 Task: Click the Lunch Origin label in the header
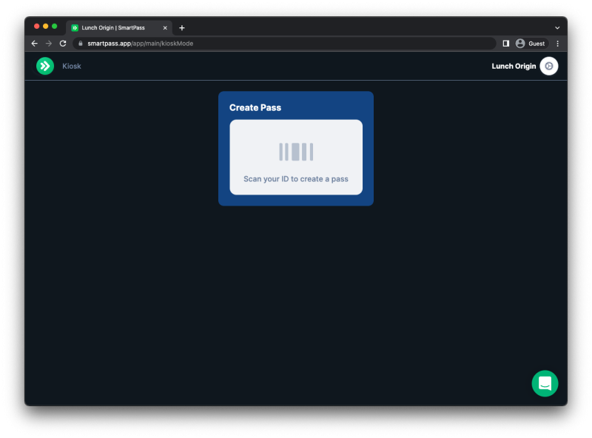tap(514, 66)
